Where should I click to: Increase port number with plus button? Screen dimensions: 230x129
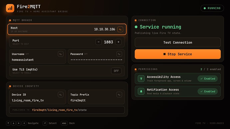[x=118, y=42]
